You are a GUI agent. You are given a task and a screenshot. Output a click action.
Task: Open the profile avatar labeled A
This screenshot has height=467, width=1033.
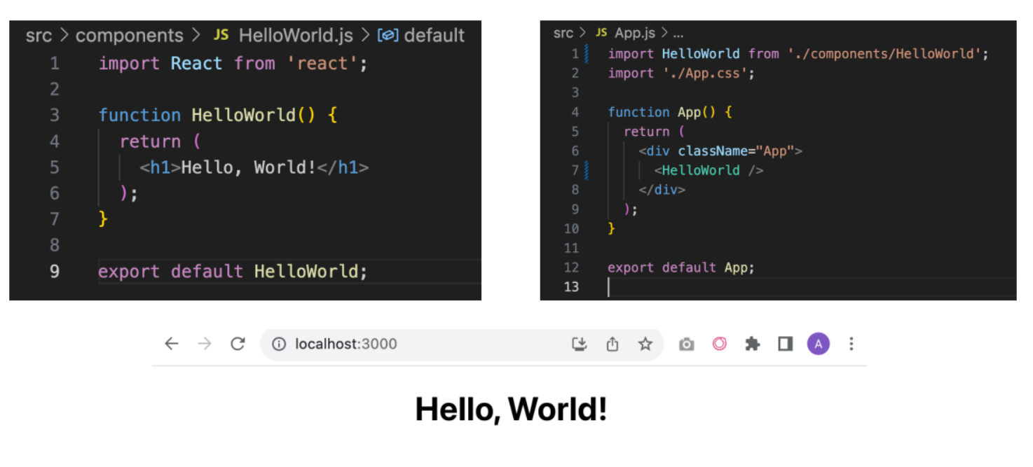(x=818, y=344)
